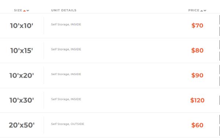Click the $90 price
The image size is (220, 138).
[197, 75]
